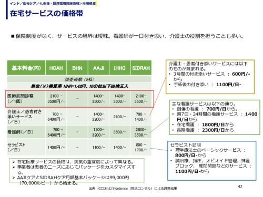
Task: Click the HCAH column header
Action: click(56, 68)
